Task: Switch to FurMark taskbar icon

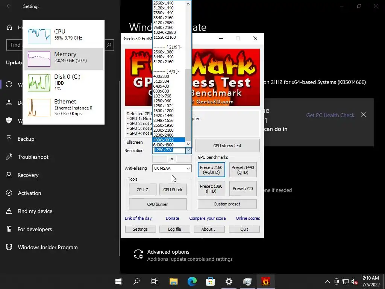Action: [x=265, y=281]
